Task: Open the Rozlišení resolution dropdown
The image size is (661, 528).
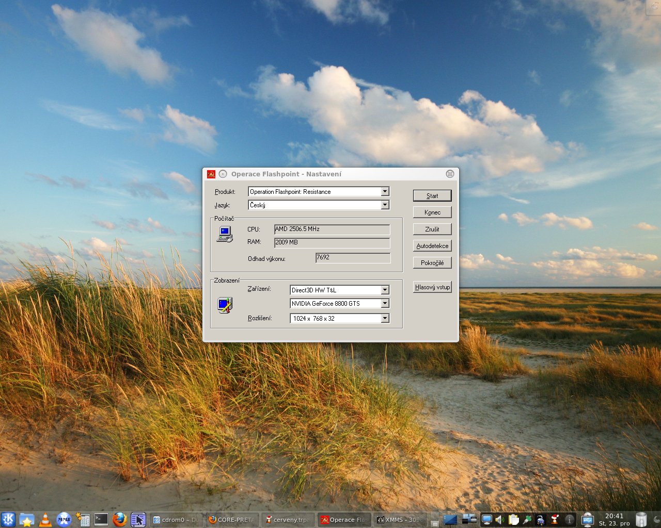Action: [385, 319]
